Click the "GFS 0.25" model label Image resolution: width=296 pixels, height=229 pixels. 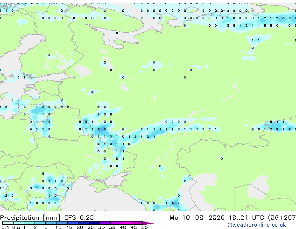pos(79,218)
